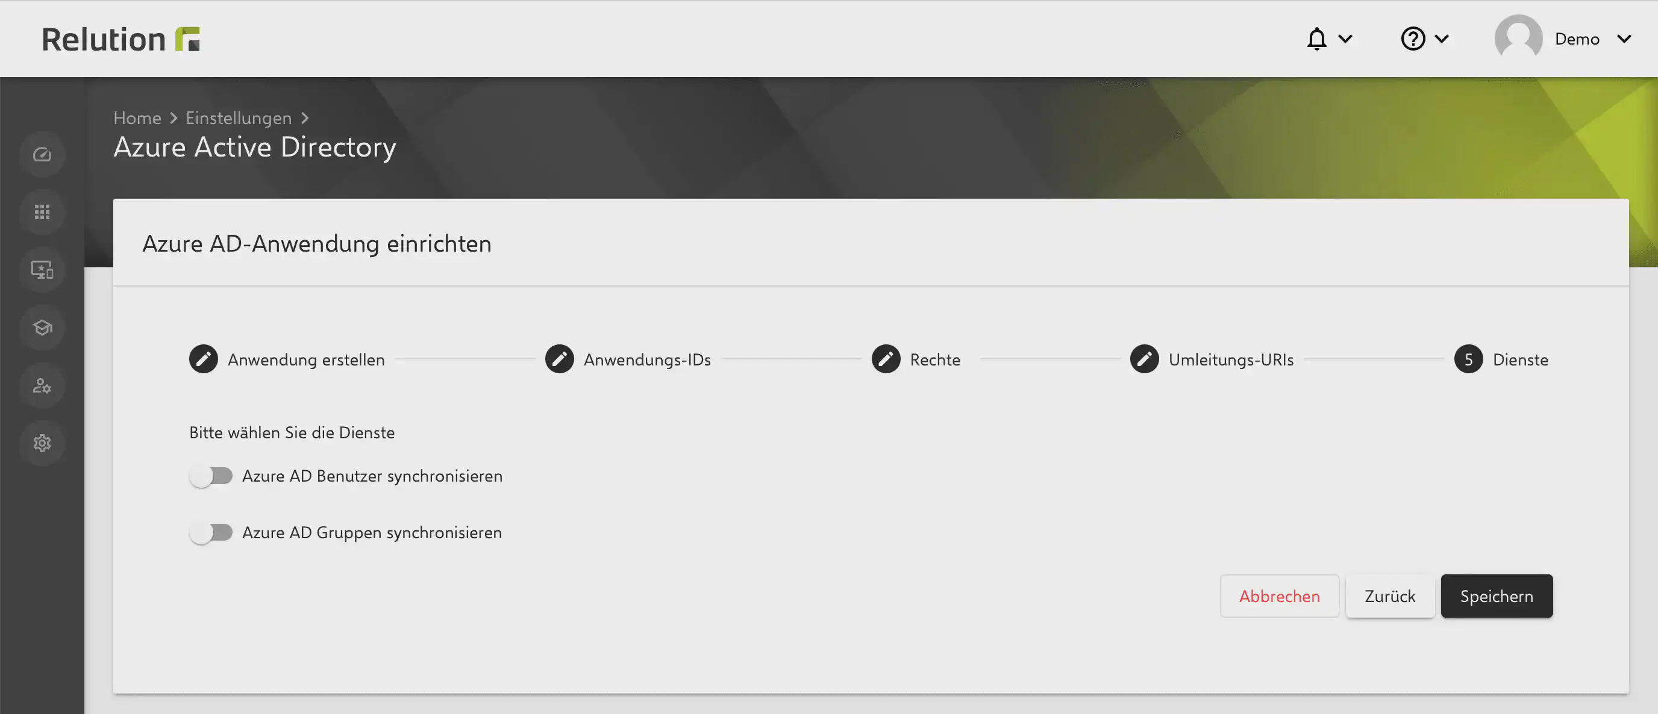The width and height of the screenshot is (1658, 714).
Task: Open the Demo user dropdown arrow
Action: pos(1624,39)
